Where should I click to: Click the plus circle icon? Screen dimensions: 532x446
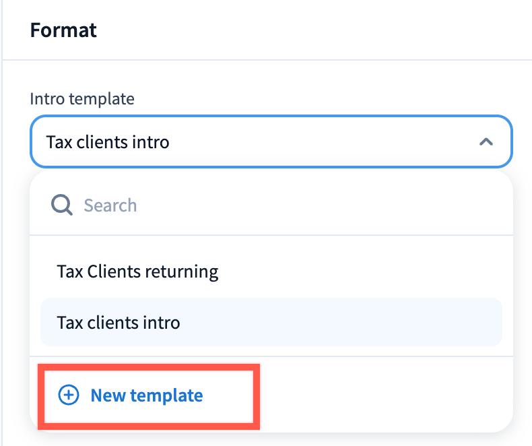69,395
